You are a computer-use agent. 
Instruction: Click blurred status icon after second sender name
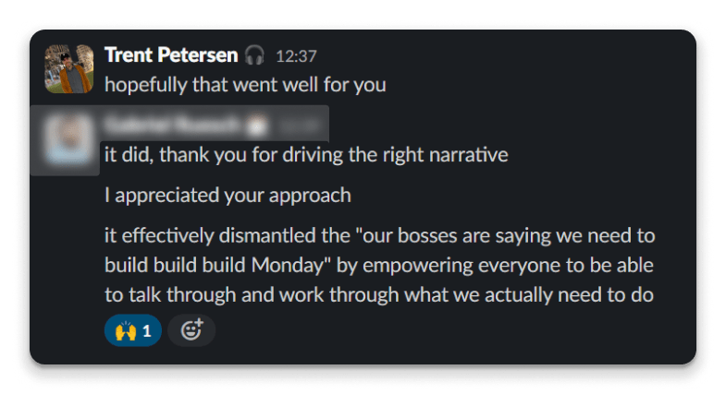click(x=259, y=123)
